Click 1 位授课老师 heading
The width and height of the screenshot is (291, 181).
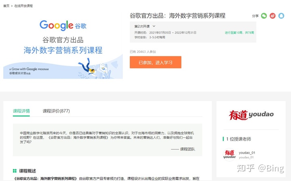238,139
